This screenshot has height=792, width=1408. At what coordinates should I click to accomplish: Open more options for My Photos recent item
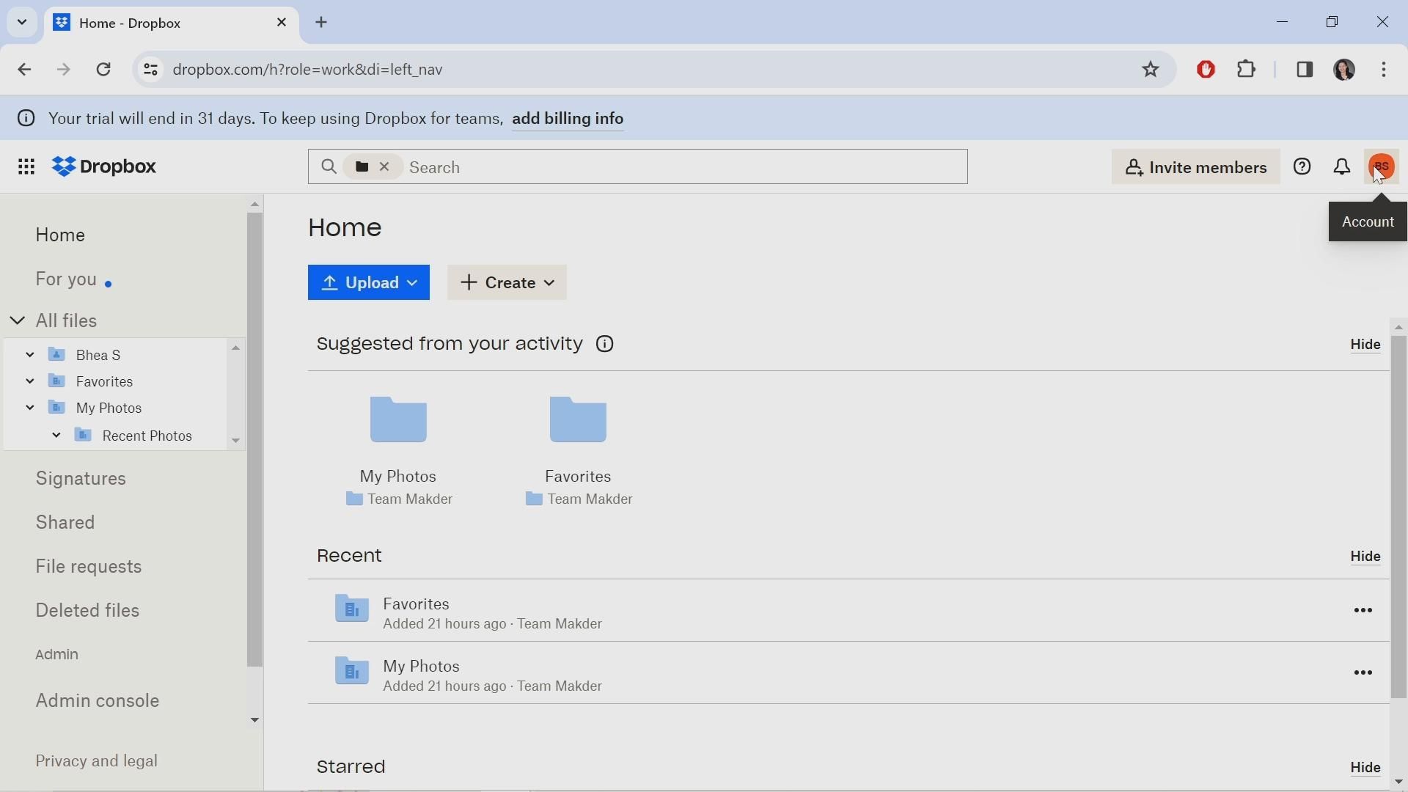[x=1363, y=674]
